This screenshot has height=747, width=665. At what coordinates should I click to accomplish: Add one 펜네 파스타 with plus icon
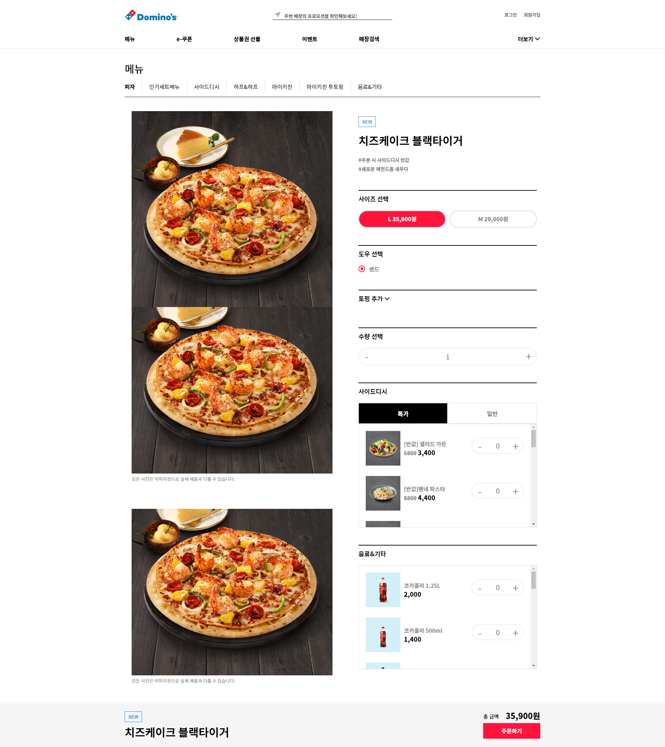pos(515,491)
